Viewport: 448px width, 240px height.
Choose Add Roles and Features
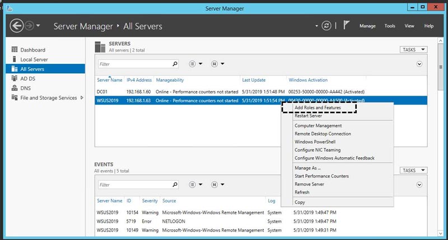pyautogui.click(x=319, y=107)
